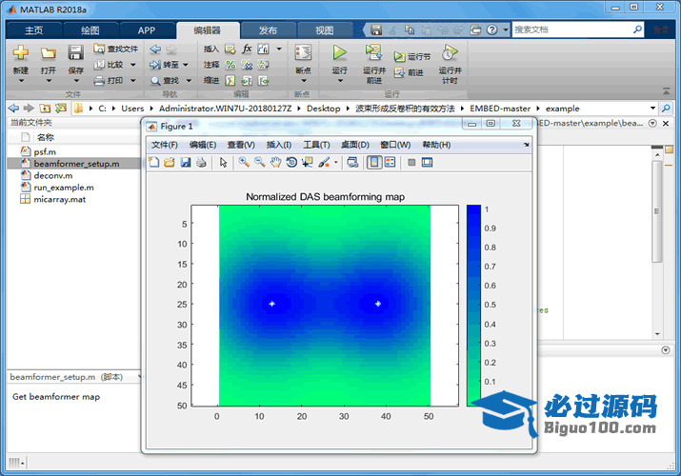Toggle the Data Cursor tool
The height and width of the screenshot is (476, 681).
(308, 162)
